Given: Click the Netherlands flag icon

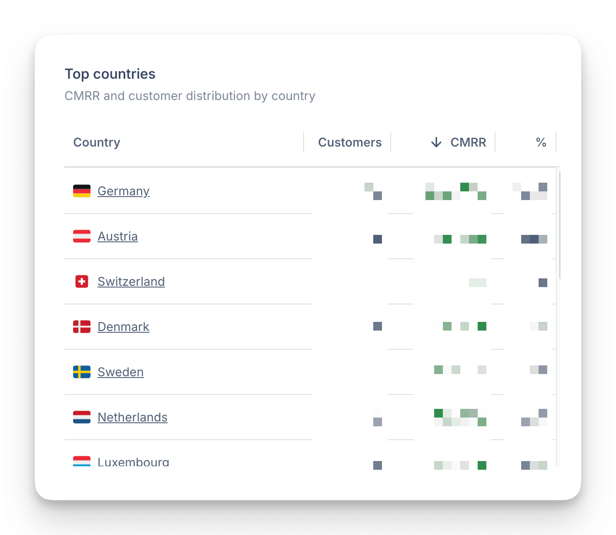Looking at the screenshot, I should click(x=82, y=417).
